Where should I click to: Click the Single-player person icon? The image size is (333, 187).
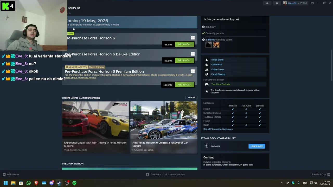click(x=207, y=60)
